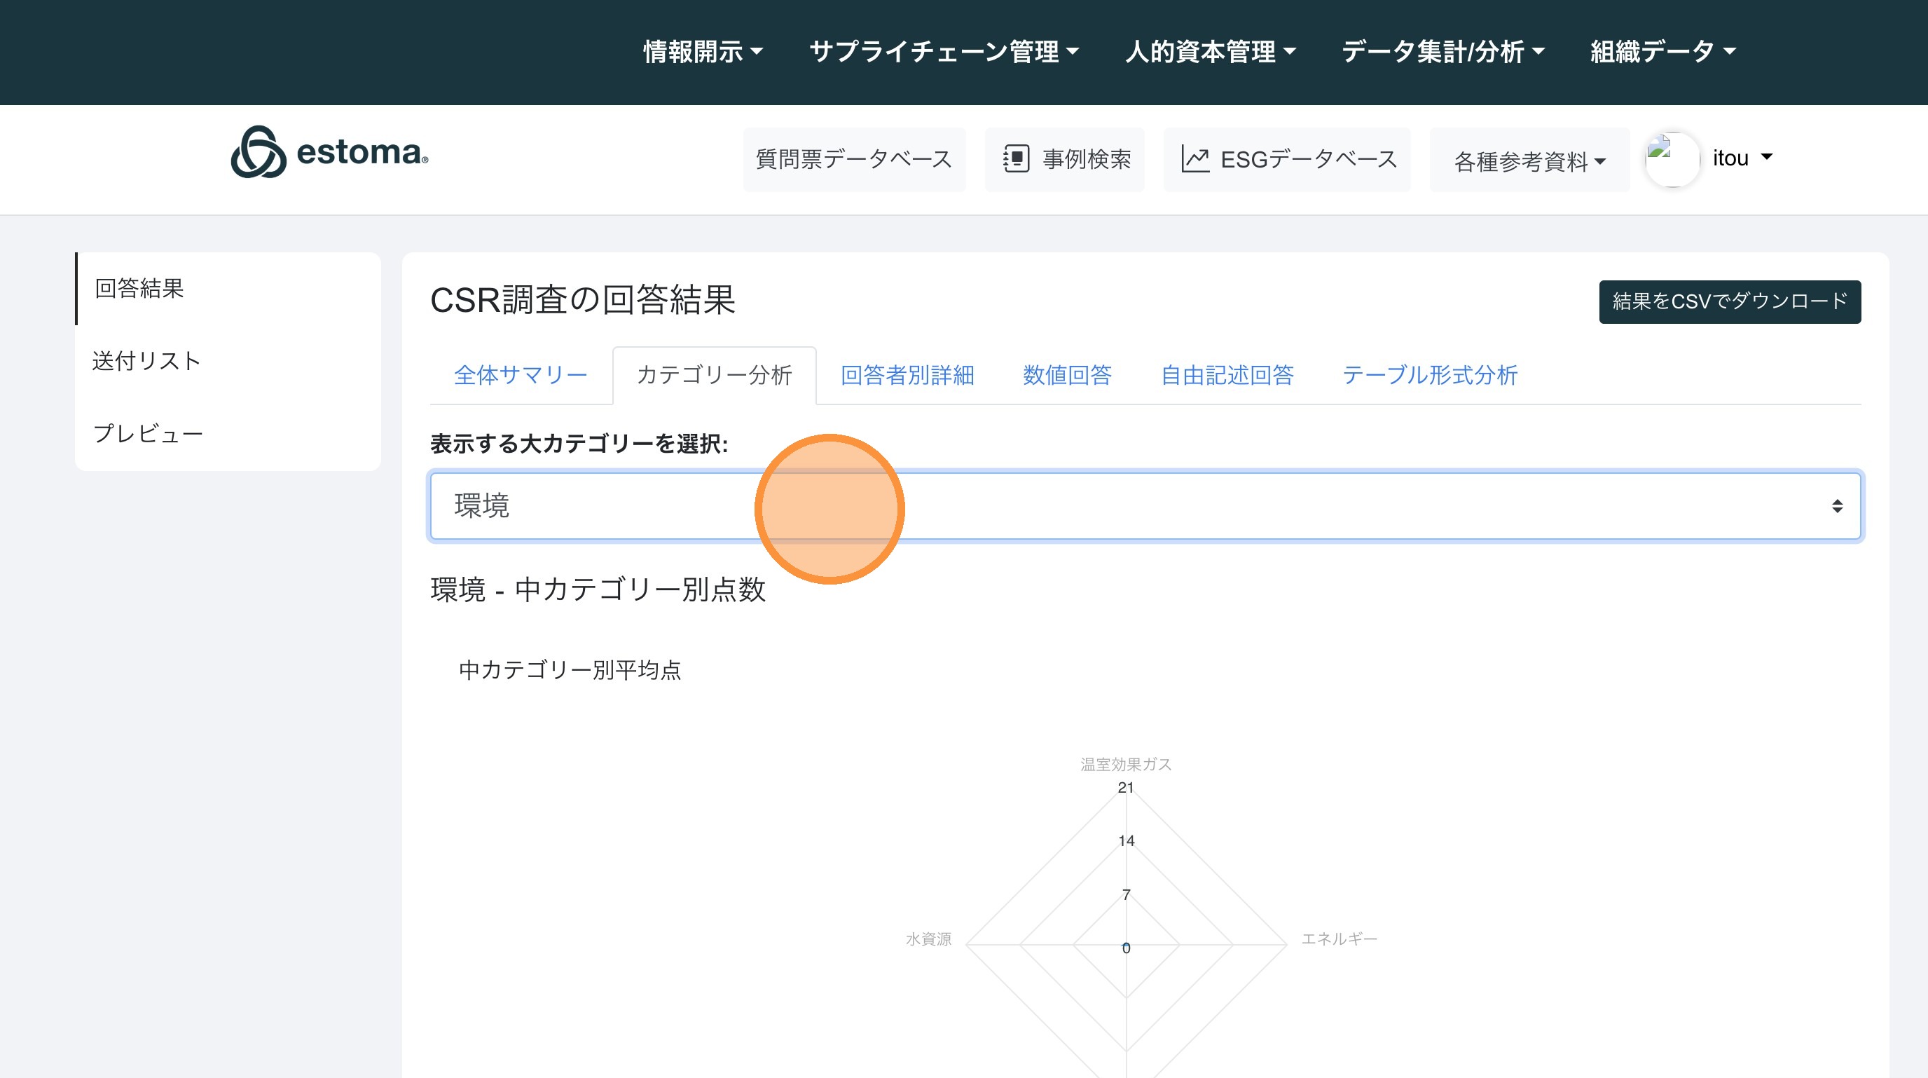Open the 人的資本管理 dropdown
Screen dimensions: 1928x1078
click(1209, 52)
